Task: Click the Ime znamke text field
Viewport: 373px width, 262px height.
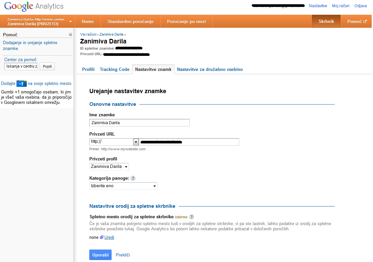Action: click(x=139, y=123)
